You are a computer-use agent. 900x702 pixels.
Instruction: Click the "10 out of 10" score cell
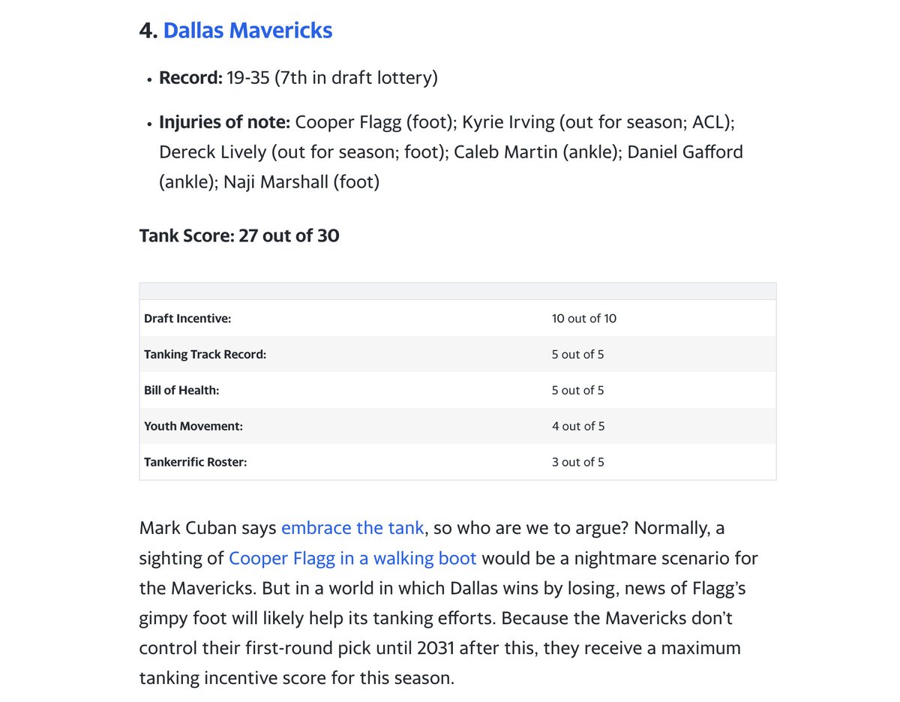point(584,319)
